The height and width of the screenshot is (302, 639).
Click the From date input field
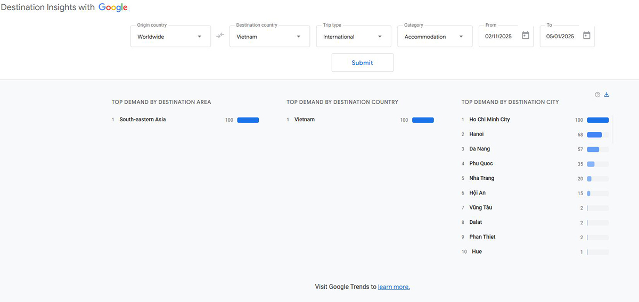[498, 37]
